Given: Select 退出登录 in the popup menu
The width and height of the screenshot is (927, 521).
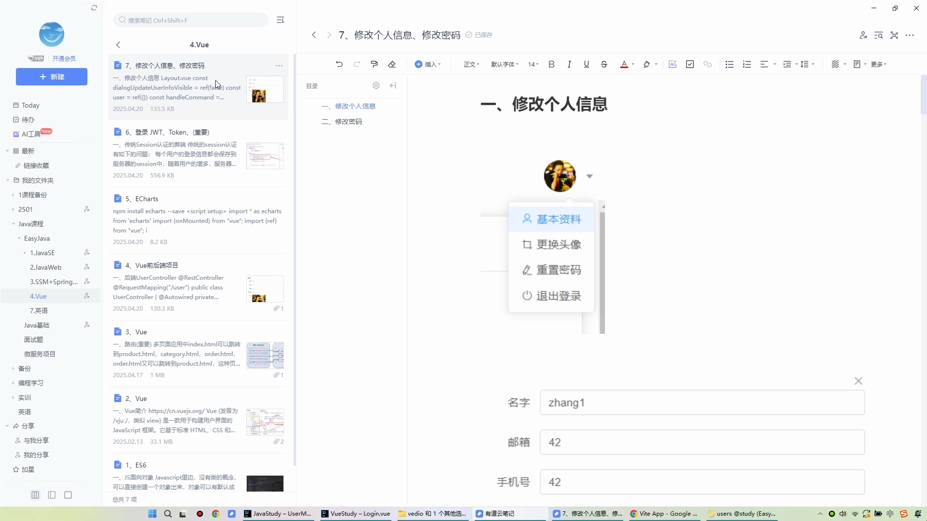Looking at the screenshot, I should (559, 296).
